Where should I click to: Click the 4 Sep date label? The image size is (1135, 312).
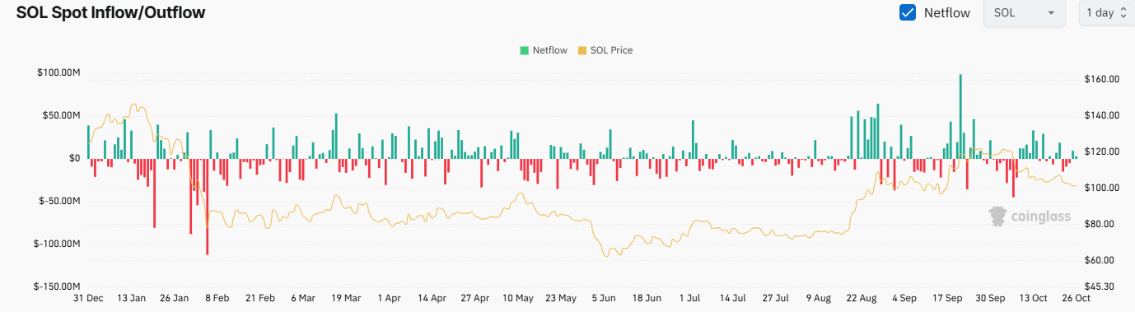coord(904,298)
